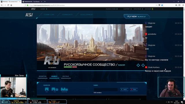The height and width of the screenshot is (104, 185).
Task: Switch to the Members organization tab
Action: [54, 76]
